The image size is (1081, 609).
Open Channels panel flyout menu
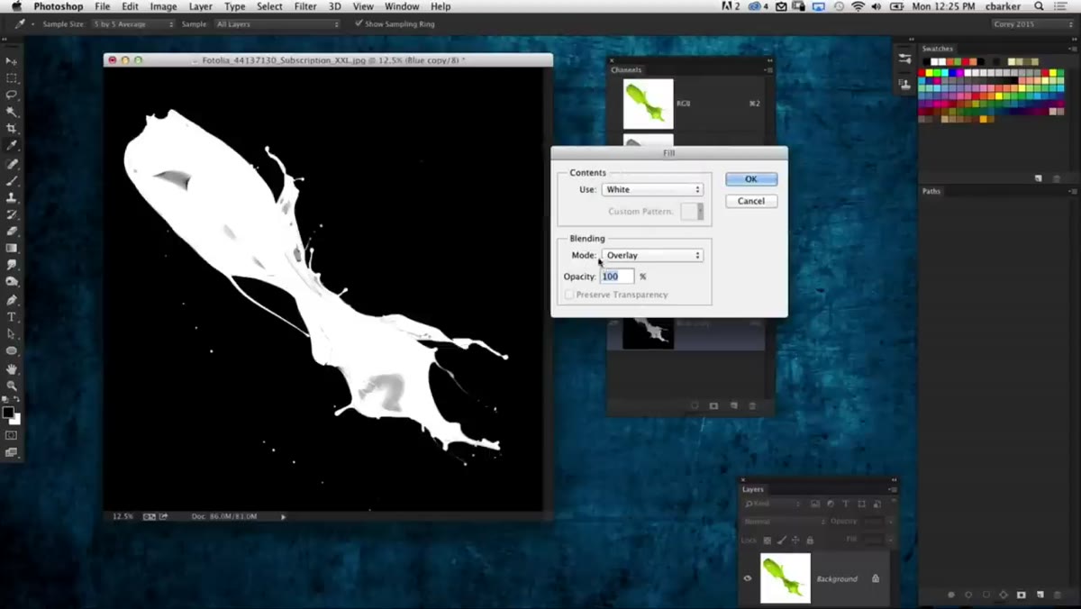pos(768,69)
